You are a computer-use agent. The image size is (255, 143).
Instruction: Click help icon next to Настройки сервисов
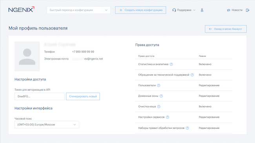[x=168, y=117]
